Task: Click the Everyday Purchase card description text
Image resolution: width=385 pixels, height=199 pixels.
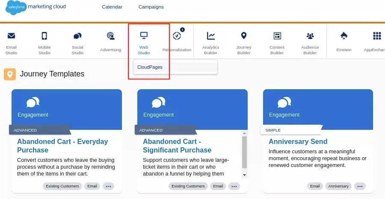Action: (x=66, y=167)
